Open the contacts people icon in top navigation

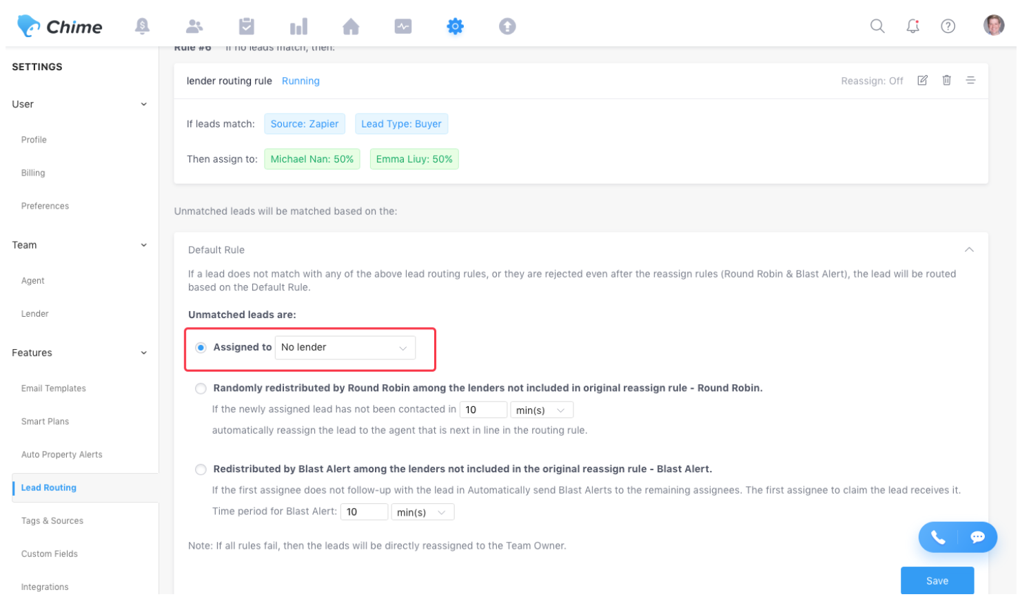pyautogui.click(x=194, y=26)
